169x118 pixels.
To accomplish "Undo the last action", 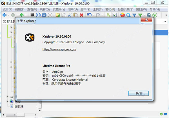I will [x=89, y=15].
